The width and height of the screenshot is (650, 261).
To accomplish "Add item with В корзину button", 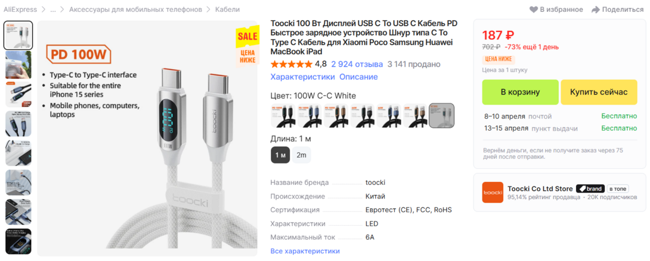I will pyautogui.click(x=520, y=92).
